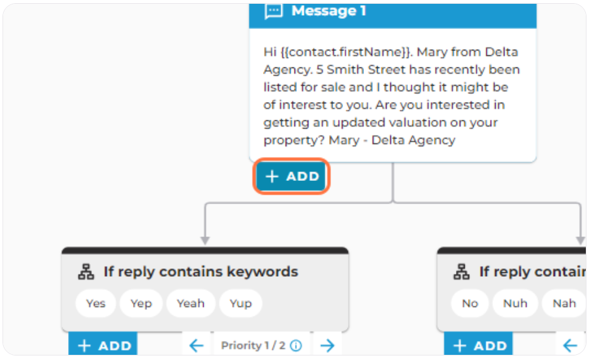Select the Yeah keyword chip

tap(191, 303)
